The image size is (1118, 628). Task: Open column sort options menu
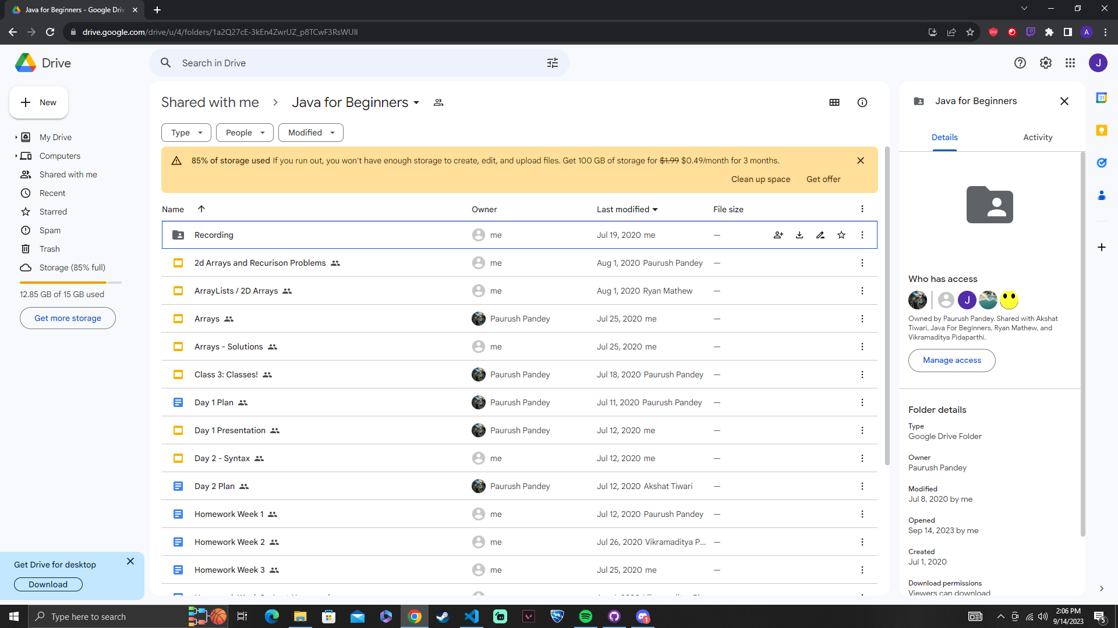pos(862,209)
